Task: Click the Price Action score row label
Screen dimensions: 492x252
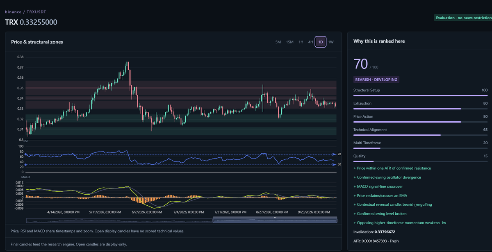Action: (x=364, y=116)
